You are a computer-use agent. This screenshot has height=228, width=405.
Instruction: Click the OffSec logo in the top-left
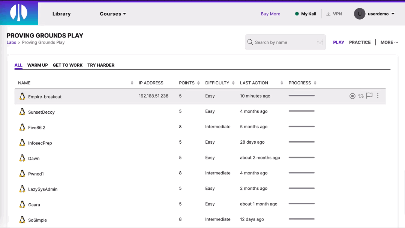pyautogui.click(x=19, y=13)
